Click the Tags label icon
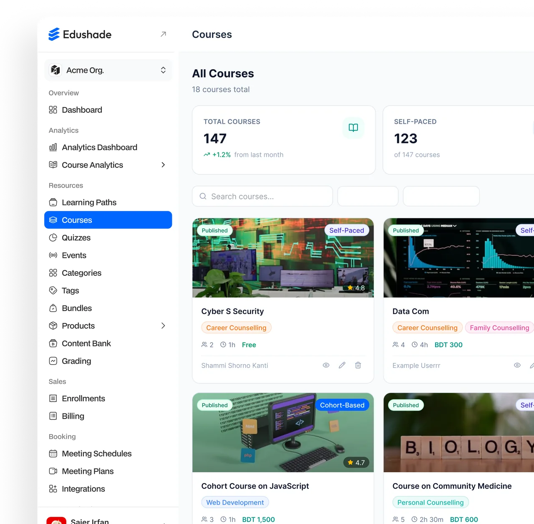 pyautogui.click(x=53, y=290)
